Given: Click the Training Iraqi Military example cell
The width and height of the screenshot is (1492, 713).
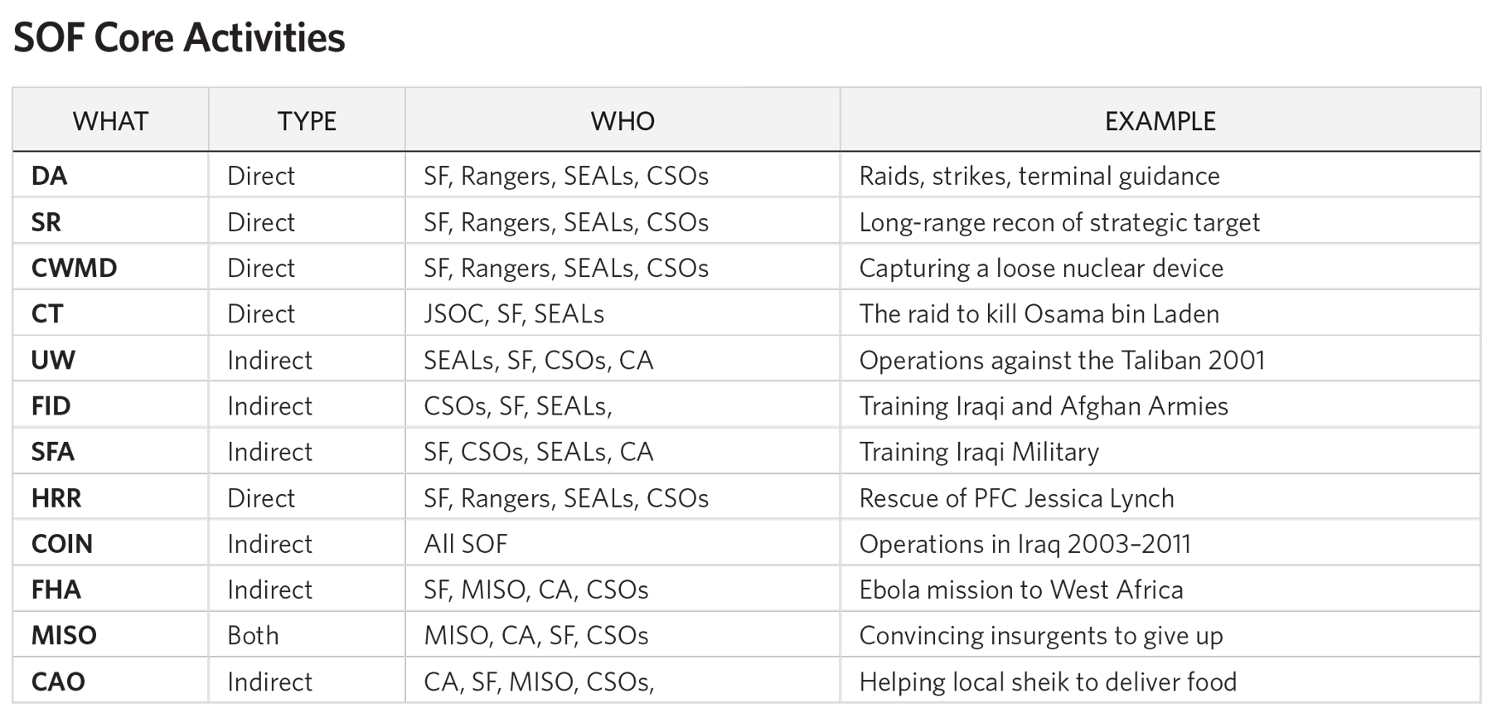Looking at the screenshot, I should pyautogui.click(x=979, y=452).
